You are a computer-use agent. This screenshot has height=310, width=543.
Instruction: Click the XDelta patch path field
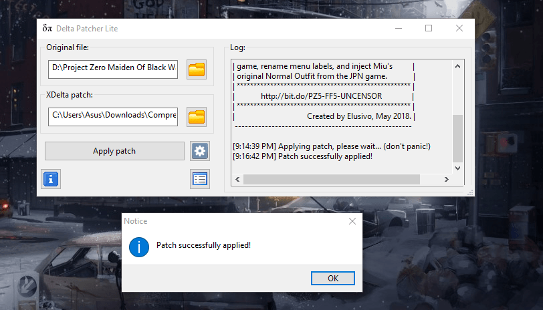[113, 117]
